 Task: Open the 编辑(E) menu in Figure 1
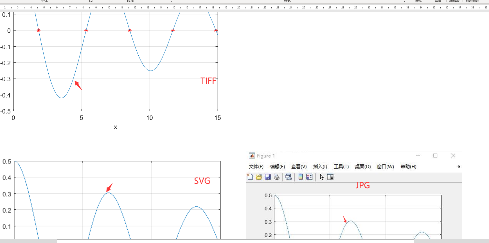[x=278, y=167]
